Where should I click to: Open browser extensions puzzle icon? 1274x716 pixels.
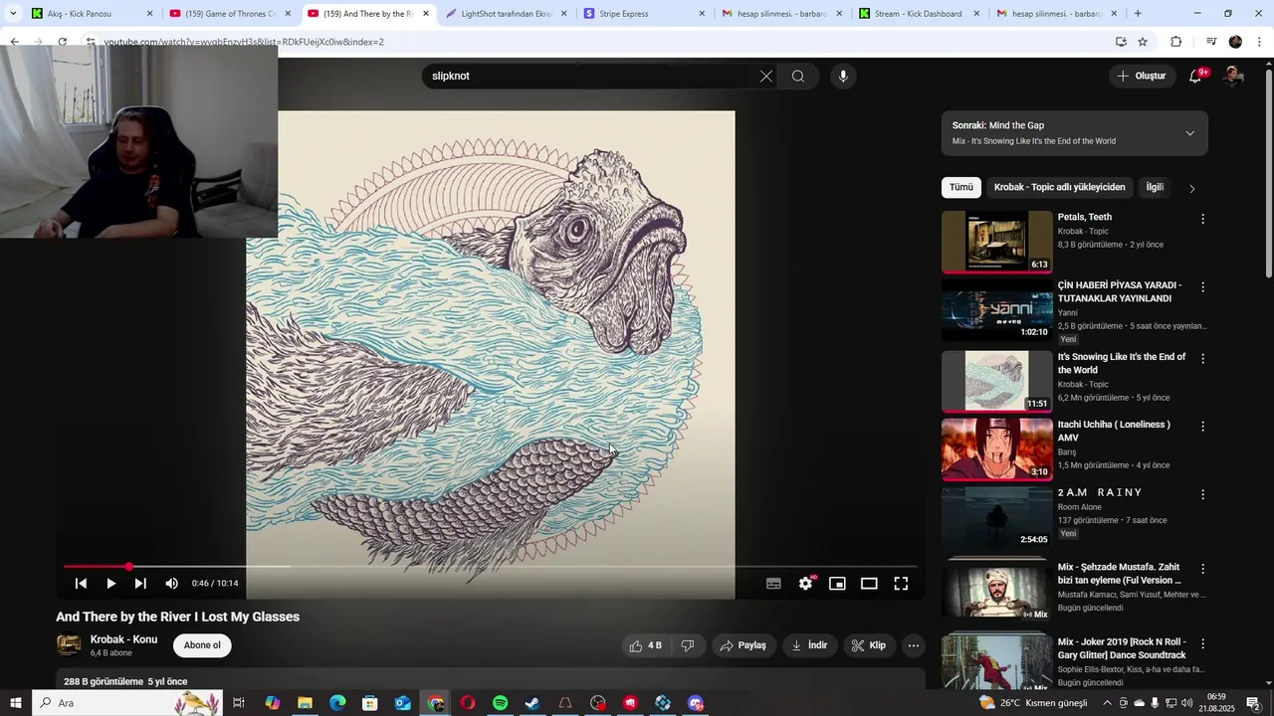click(x=1175, y=42)
